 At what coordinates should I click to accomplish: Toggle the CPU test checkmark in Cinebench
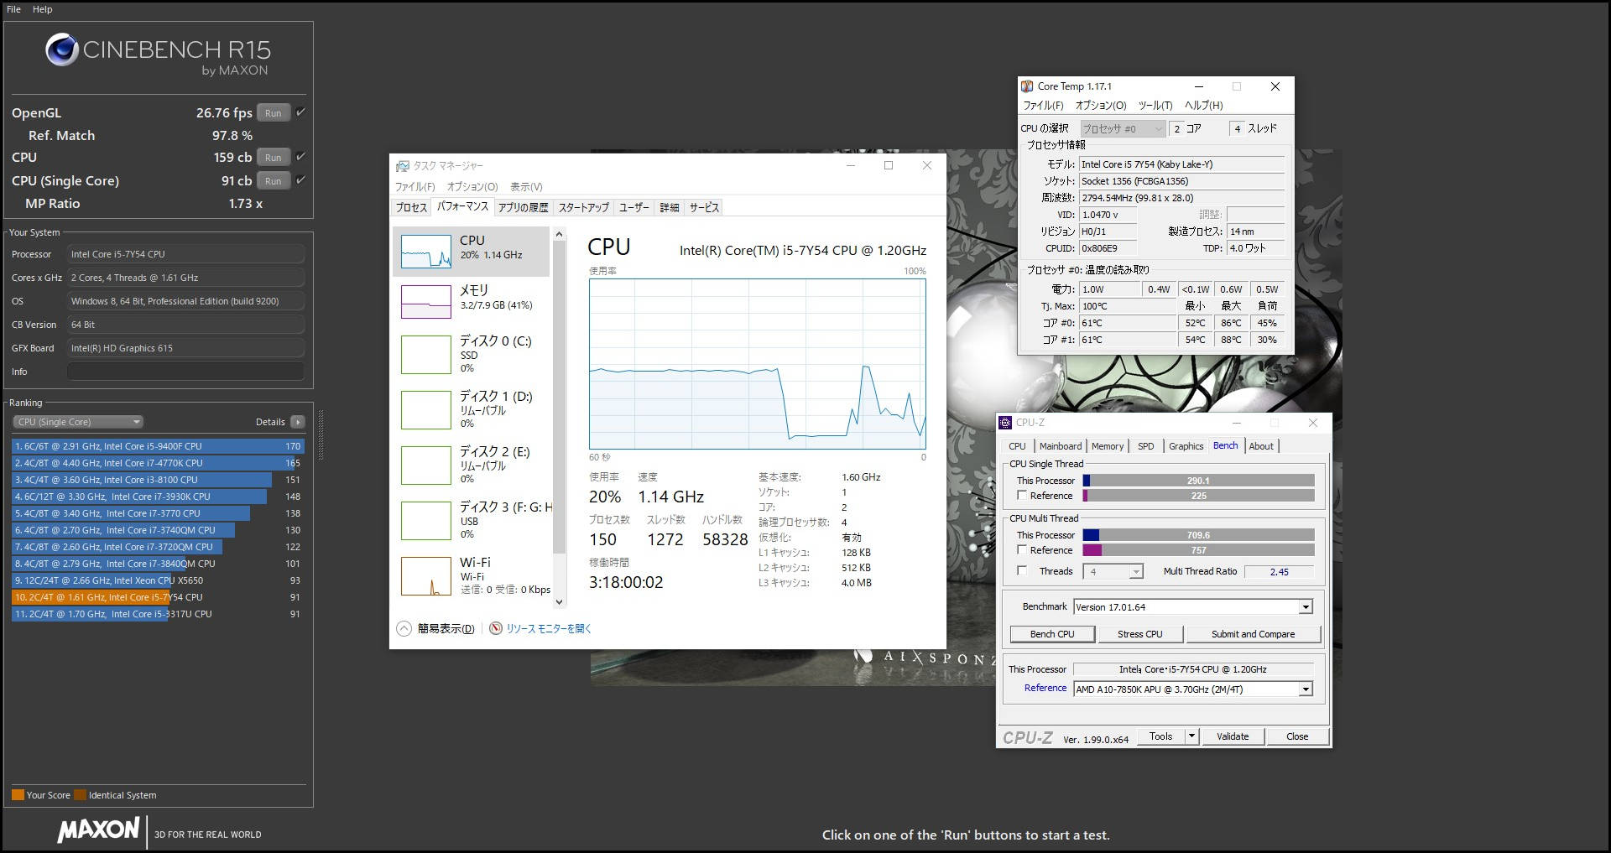pos(301,157)
